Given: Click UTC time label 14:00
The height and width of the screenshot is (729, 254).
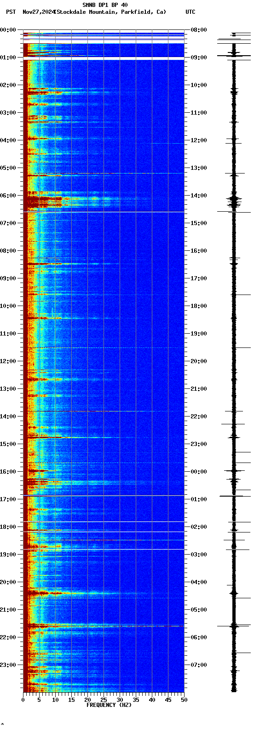Looking at the screenshot, I should tap(199, 195).
